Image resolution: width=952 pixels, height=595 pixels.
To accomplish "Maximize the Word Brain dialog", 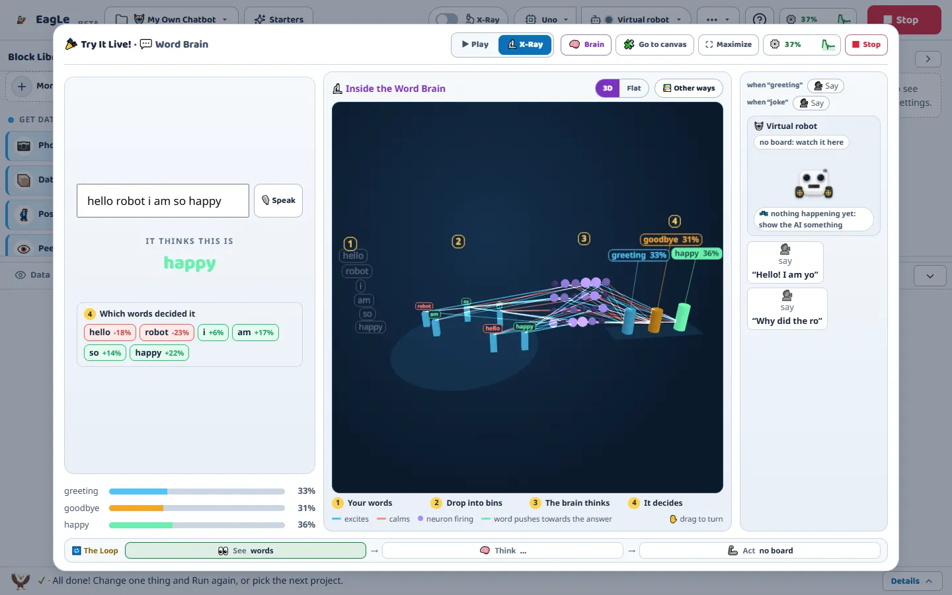I will 728,44.
